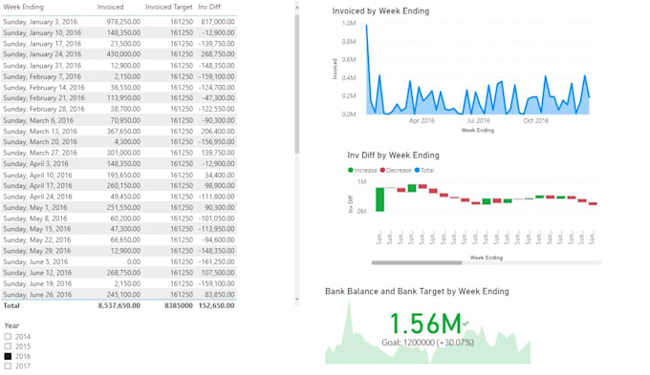
Task: Select the Sunday, January 10, 2016 row
Action: [x=119, y=32]
